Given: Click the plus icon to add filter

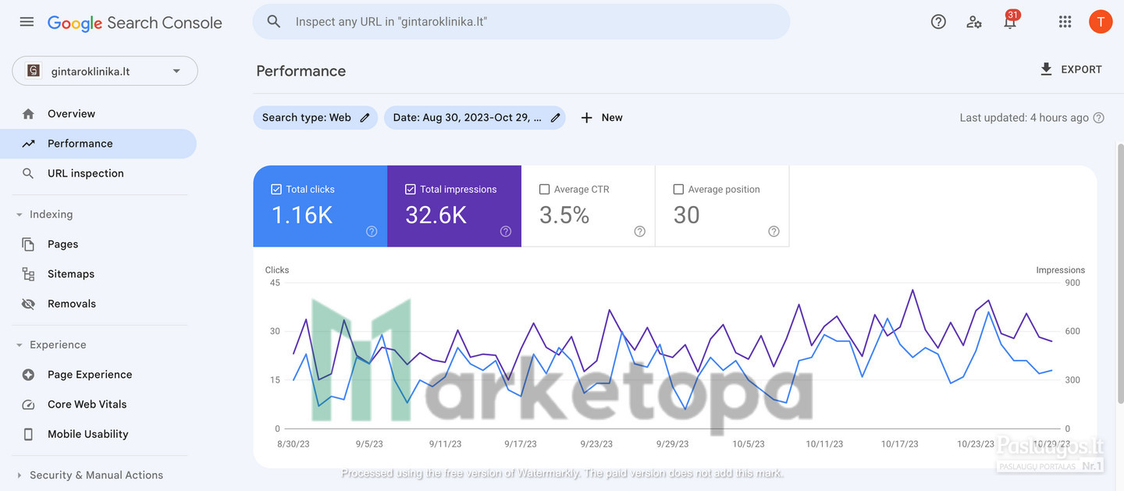Looking at the screenshot, I should click(x=587, y=118).
